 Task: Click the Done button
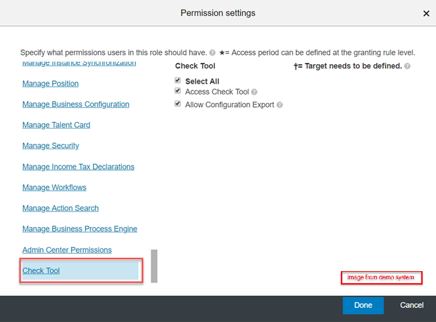(363, 305)
